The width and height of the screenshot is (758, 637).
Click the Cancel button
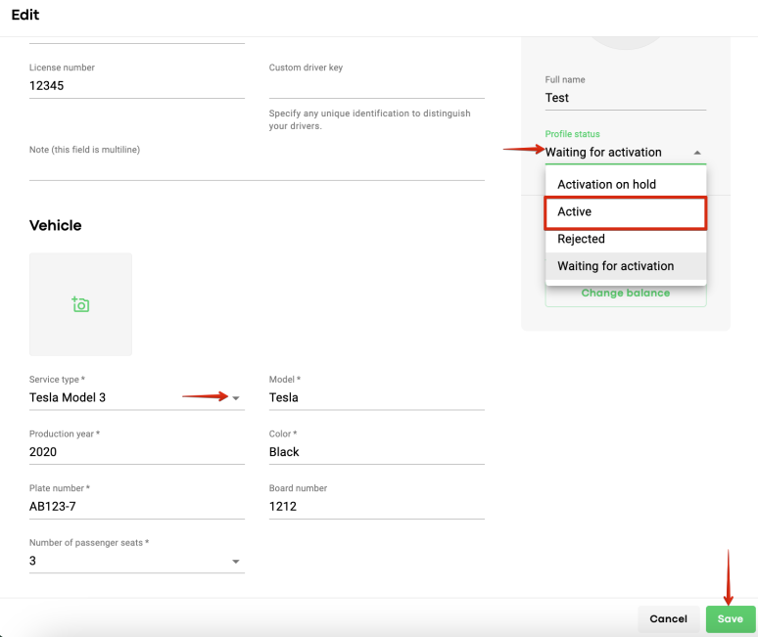(668, 618)
